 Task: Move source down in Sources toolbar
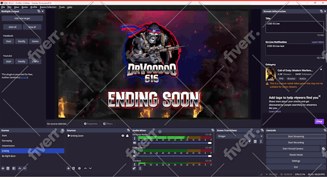pos(90,168)
